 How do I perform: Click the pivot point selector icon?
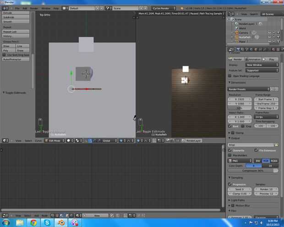click(78, 141)
